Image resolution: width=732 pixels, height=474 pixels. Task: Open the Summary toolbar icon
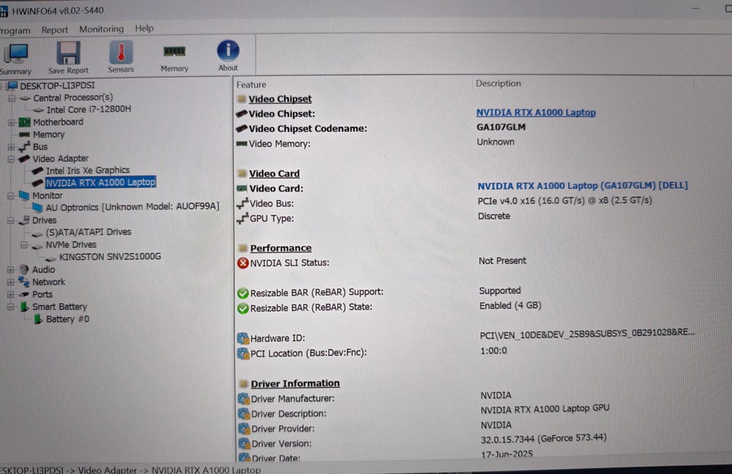[x=15, y=54]
